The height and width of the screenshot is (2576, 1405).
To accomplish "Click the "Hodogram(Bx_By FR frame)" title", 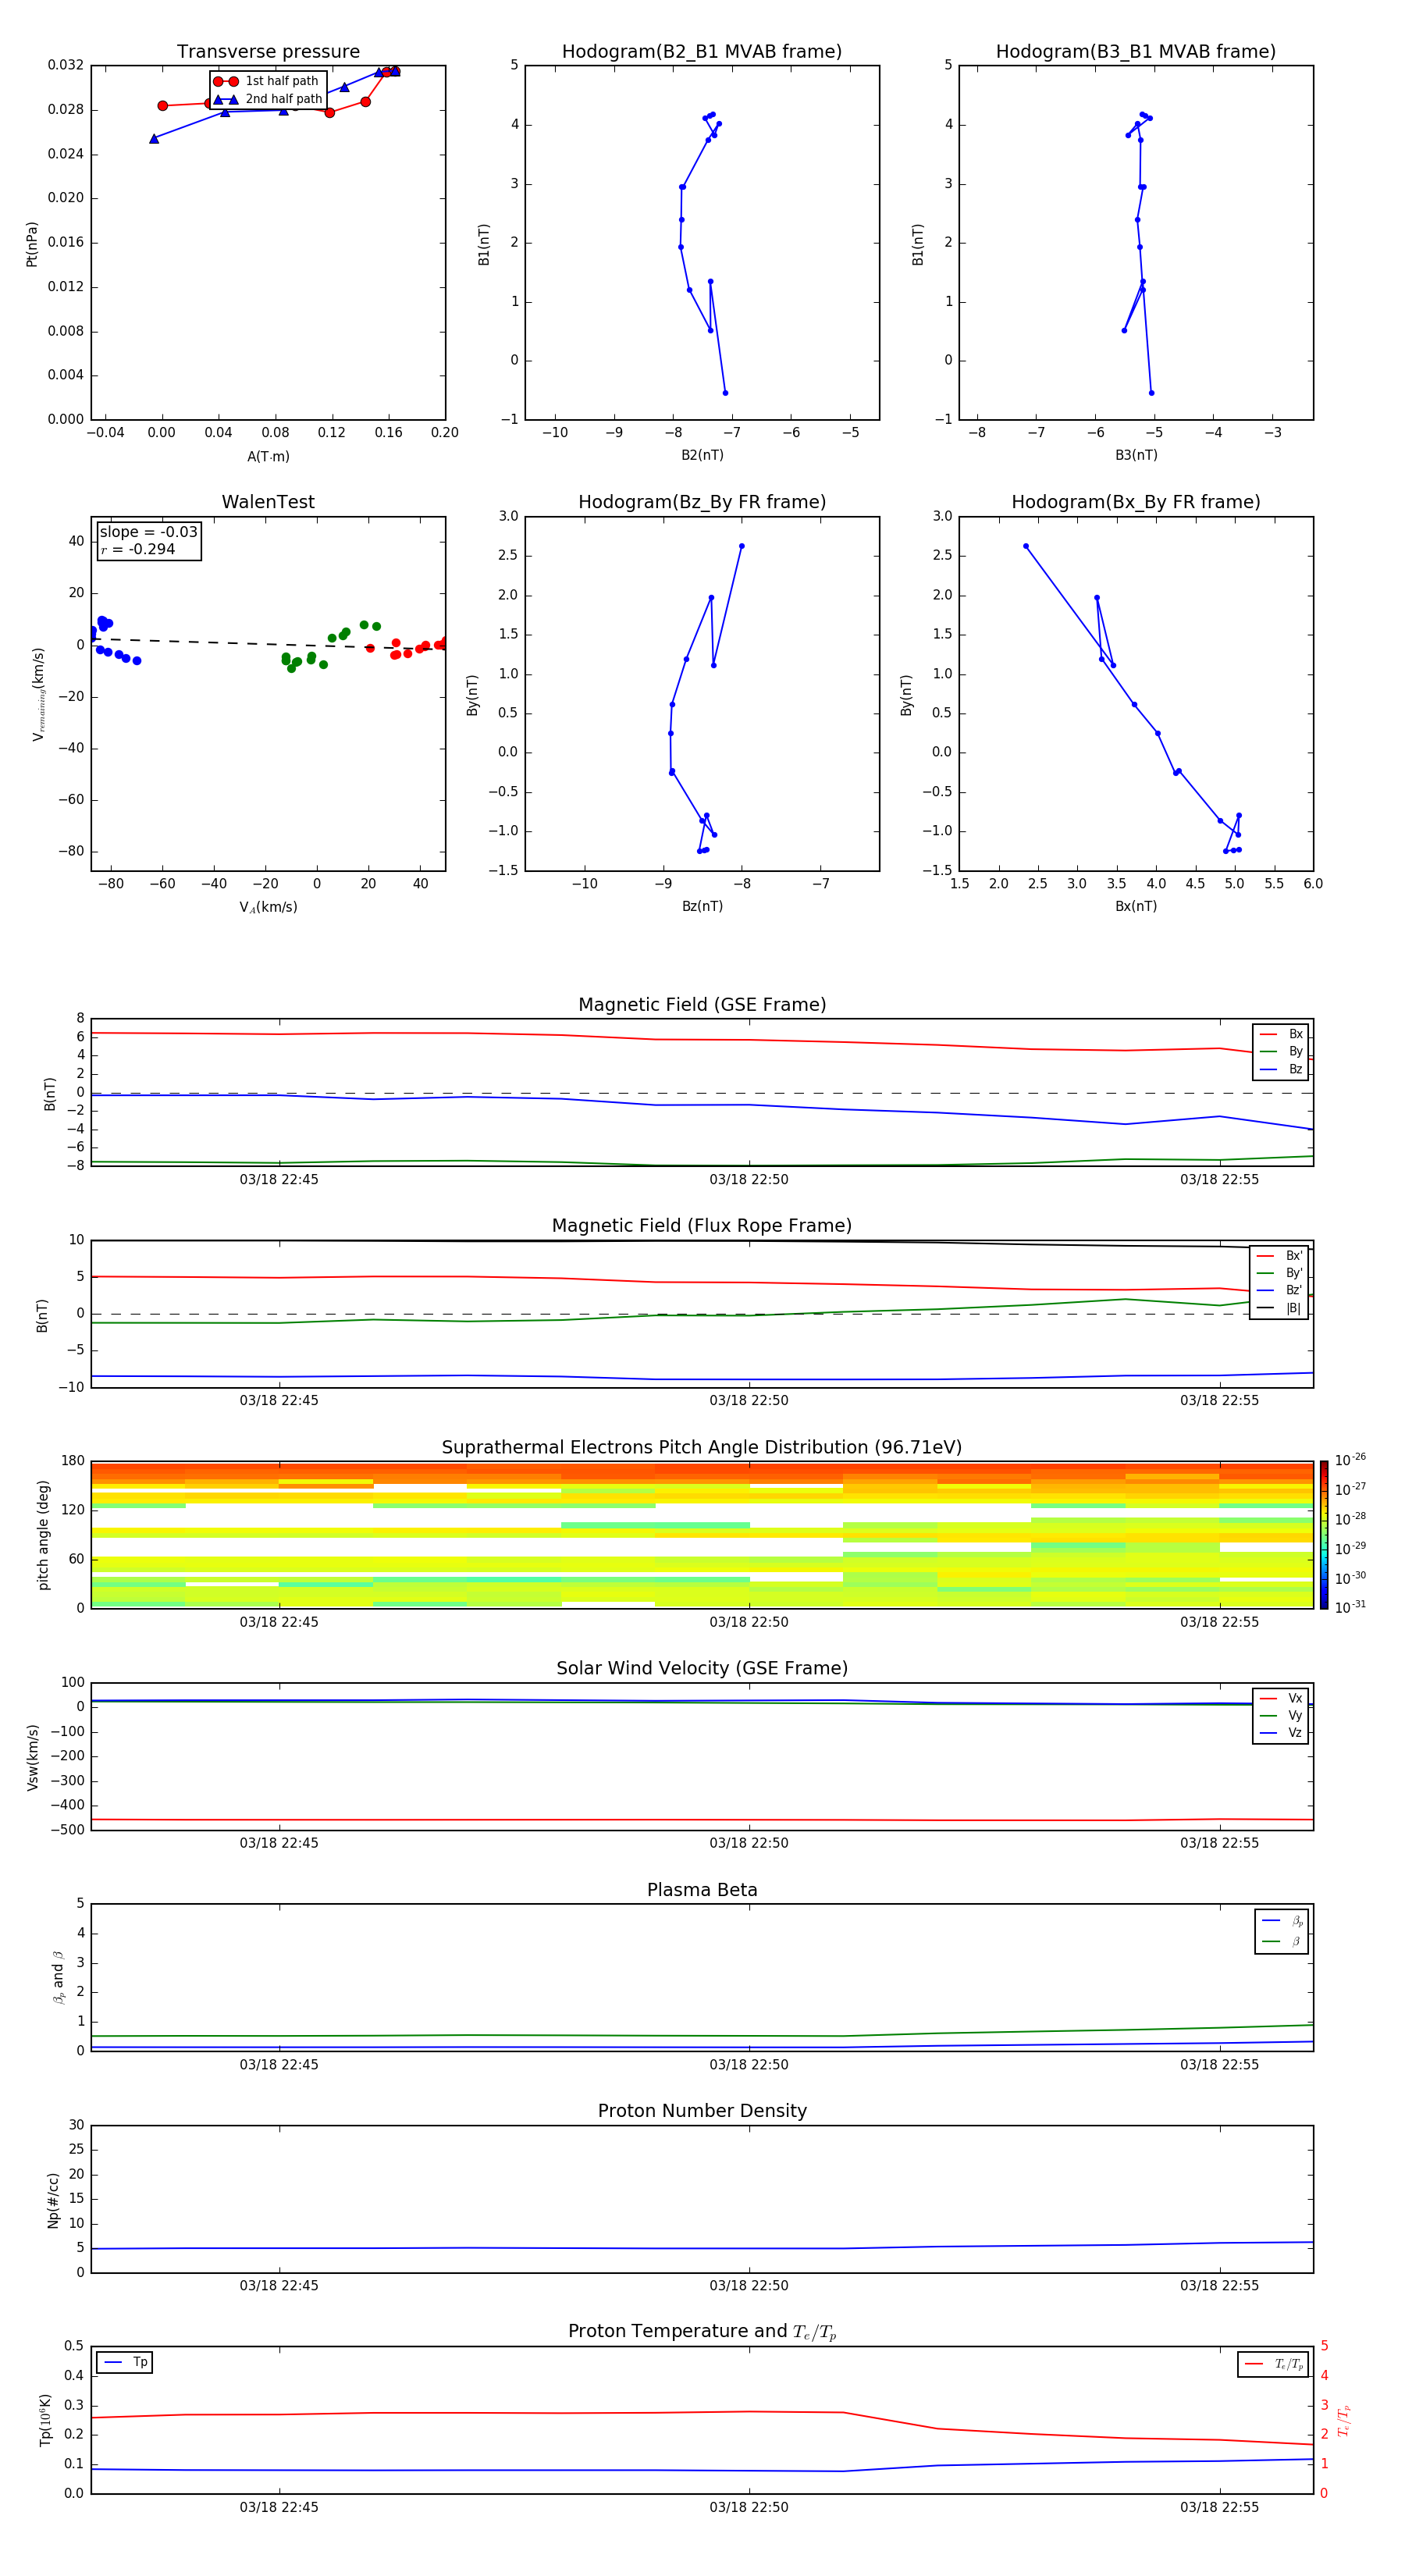I will click(x=1136, y=502).
